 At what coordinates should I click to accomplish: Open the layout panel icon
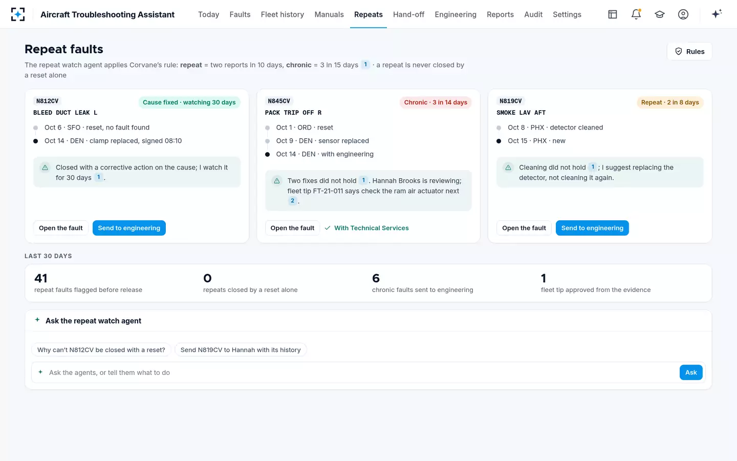coord(613,14)
